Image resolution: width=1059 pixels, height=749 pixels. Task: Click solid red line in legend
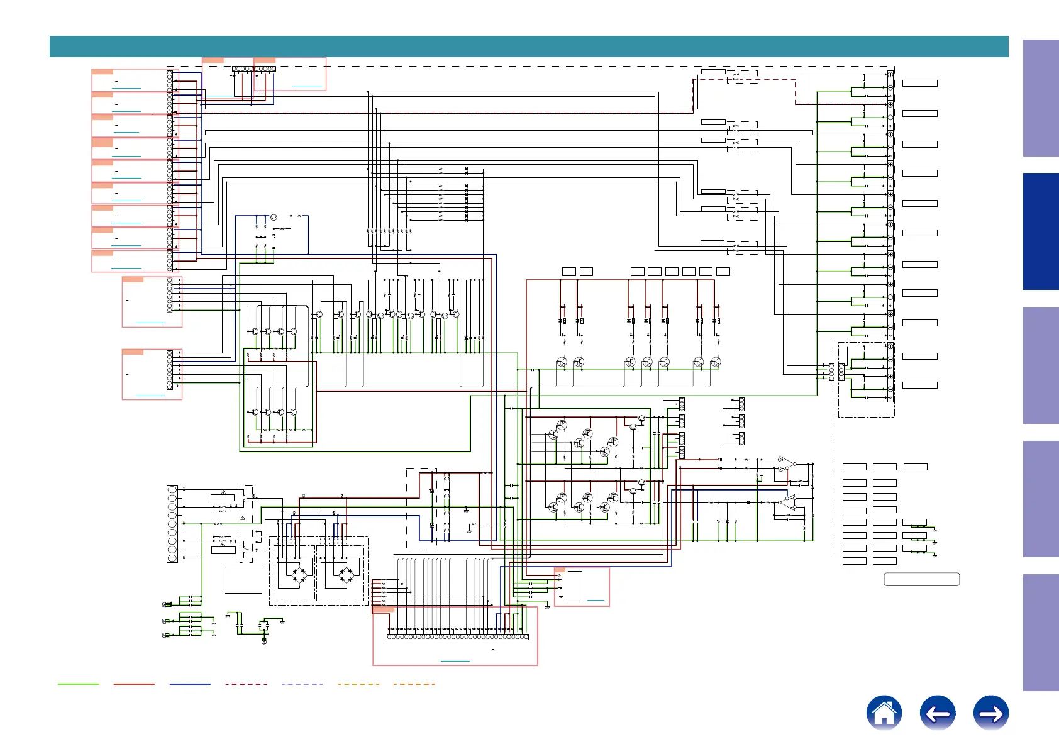pos(134,684)
